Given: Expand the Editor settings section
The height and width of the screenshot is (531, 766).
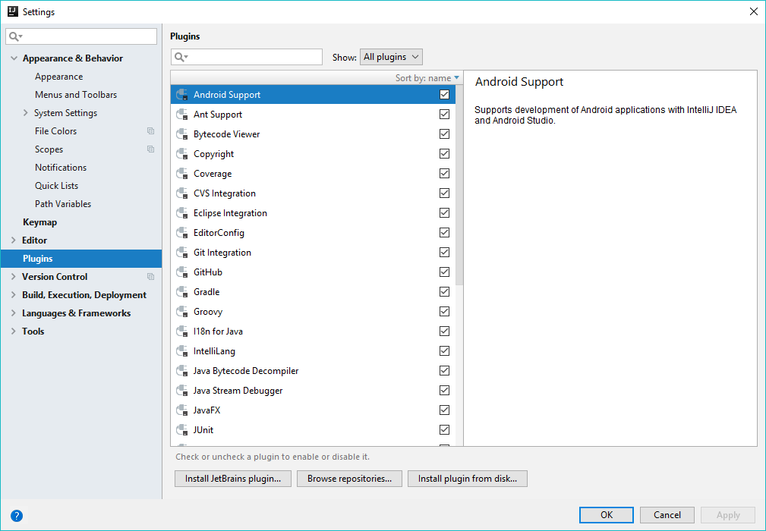Looking at the screenshot, I should tap(14, 240).
